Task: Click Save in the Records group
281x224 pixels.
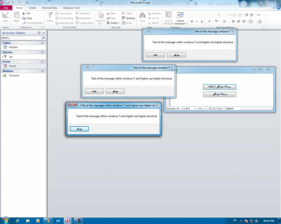Action: point(111,18)
